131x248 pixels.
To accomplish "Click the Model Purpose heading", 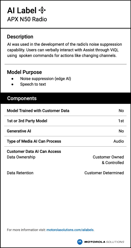I will [24, 72].
